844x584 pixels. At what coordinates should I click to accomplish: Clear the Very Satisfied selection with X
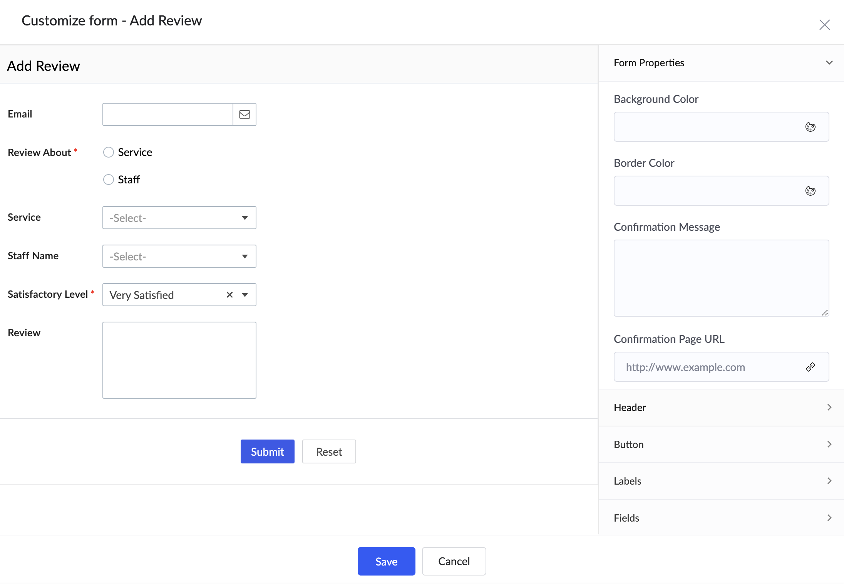(229, 295)
